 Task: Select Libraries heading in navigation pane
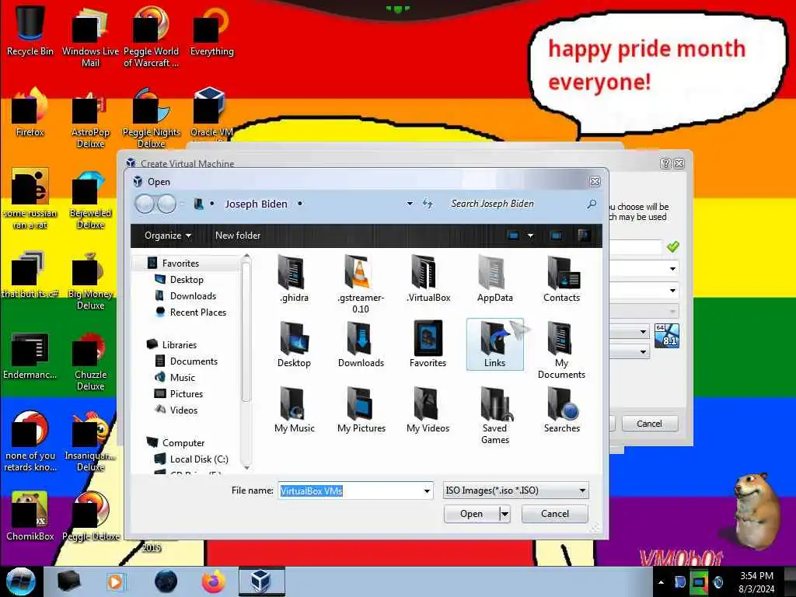point(180,345)
